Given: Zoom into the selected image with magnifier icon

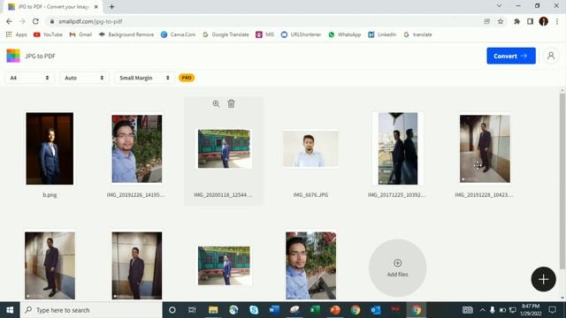Looking at the screenshot, I should coord(216,104).
